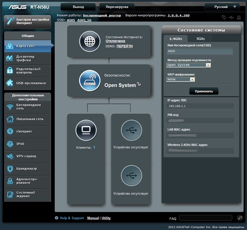Select the wireless router icon

[90, 81]
